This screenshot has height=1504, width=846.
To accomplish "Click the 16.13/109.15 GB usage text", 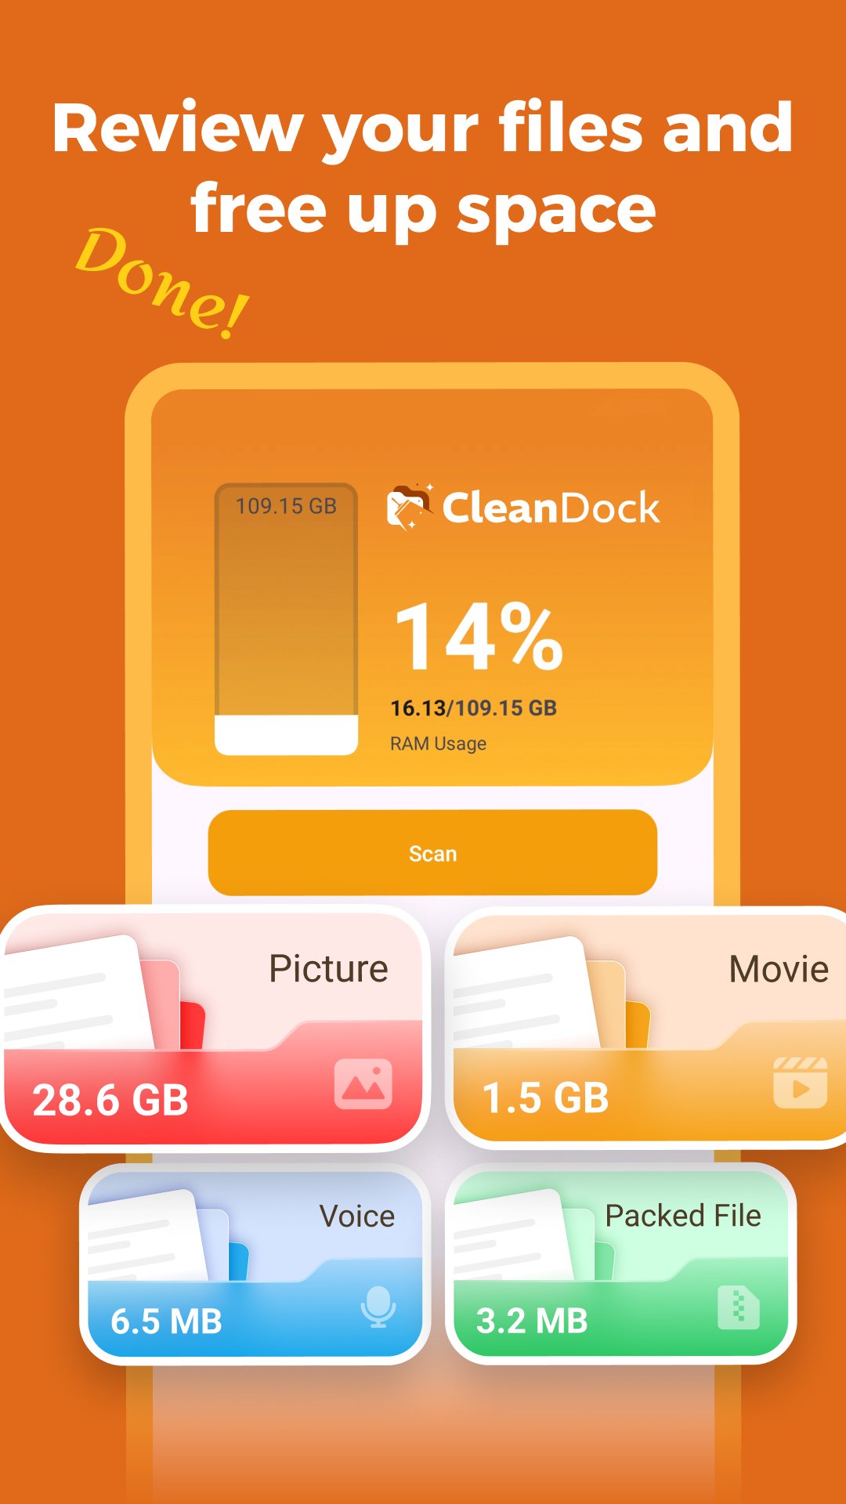I will point(473,708).
